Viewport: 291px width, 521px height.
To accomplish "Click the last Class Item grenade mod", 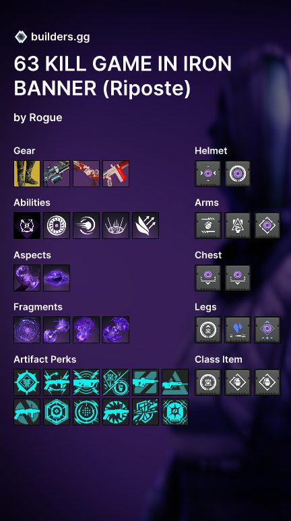I will (267, 382).
